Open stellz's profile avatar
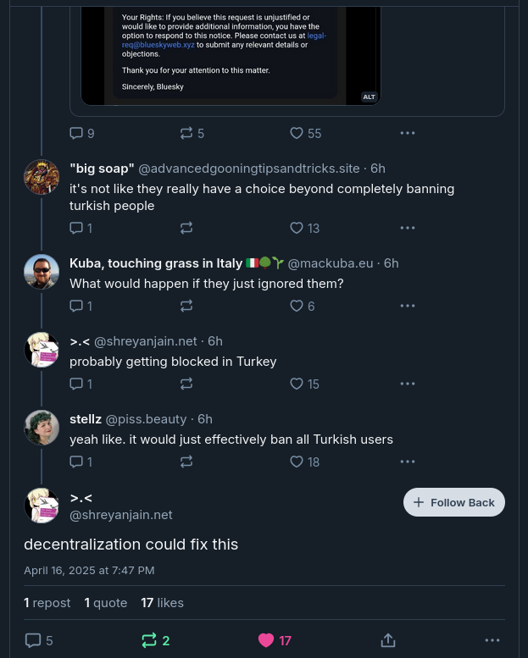Image resolution: width=528 pixels, height=658 pixels. point(42,428)
